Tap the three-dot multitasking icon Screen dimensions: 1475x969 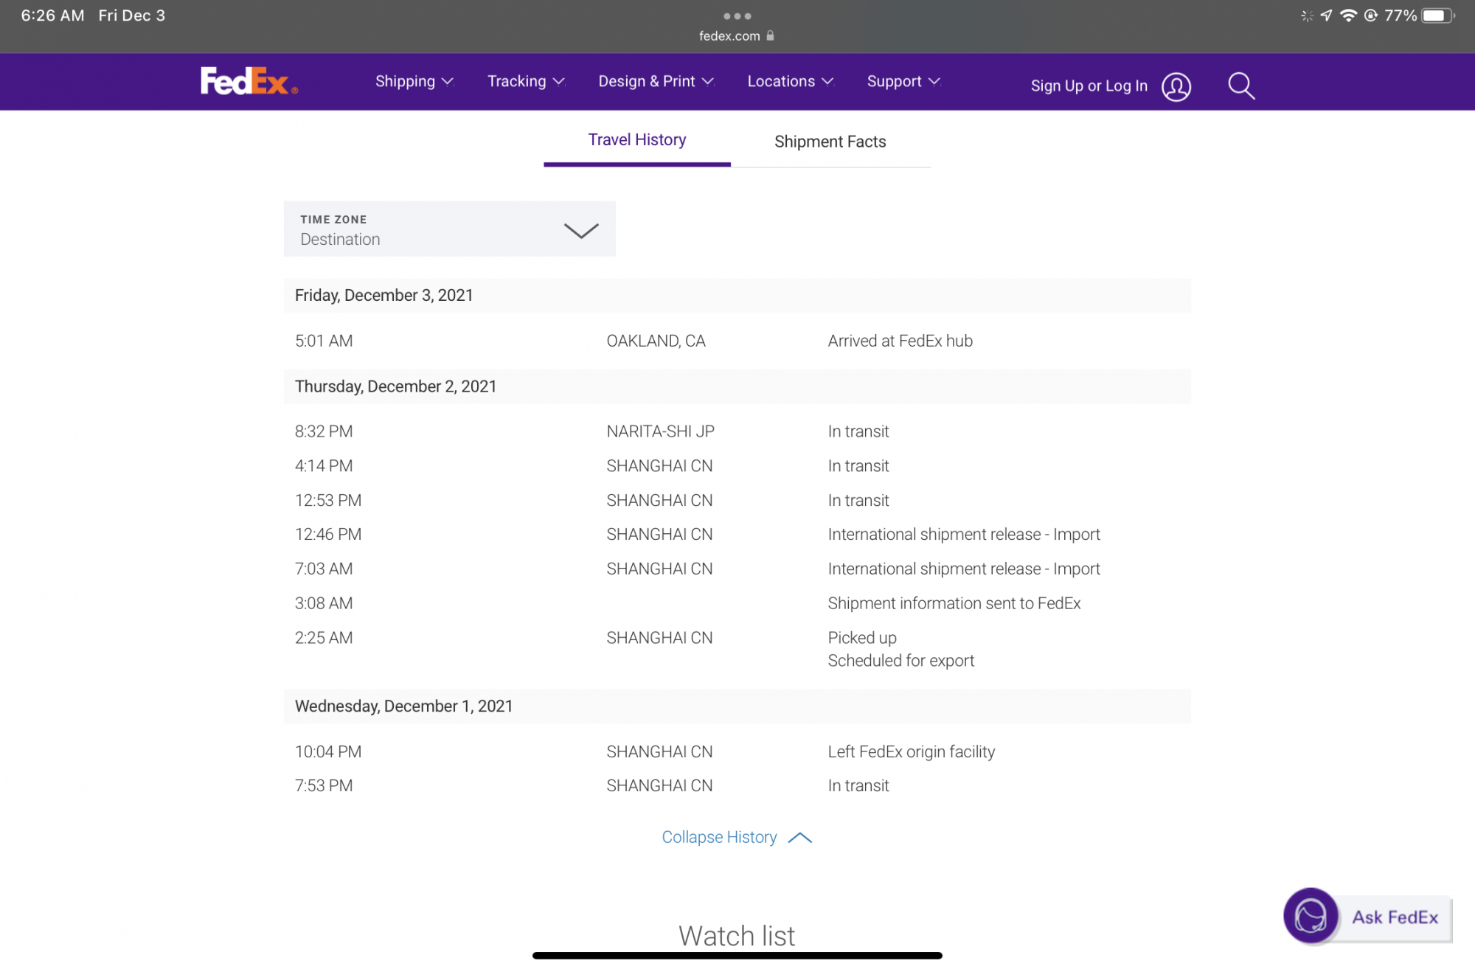coord(737,15)
